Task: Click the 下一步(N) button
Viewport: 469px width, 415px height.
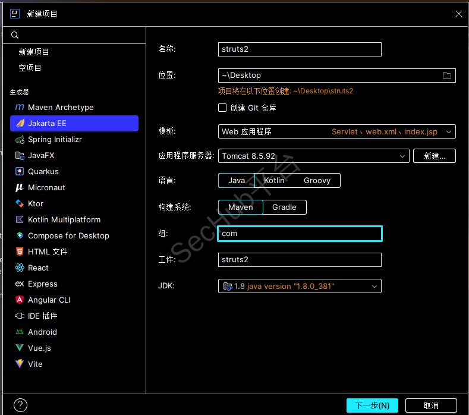Action: [372, 405]
